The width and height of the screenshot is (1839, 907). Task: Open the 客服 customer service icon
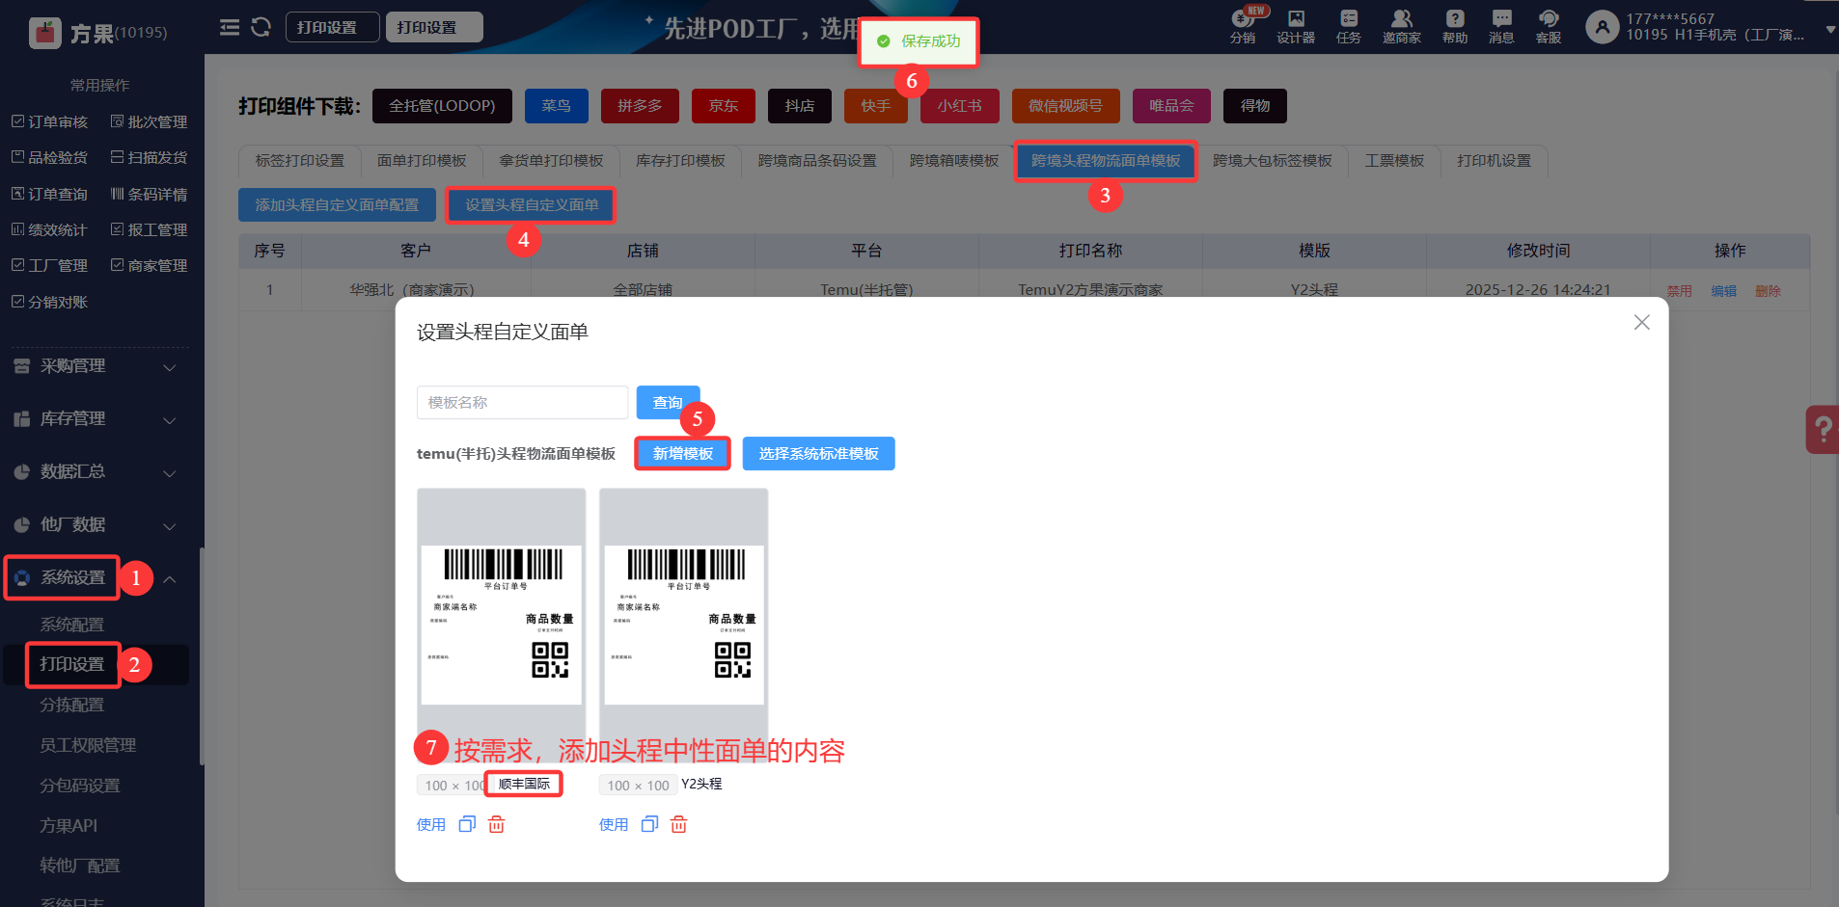click(x=1549, y=26)
